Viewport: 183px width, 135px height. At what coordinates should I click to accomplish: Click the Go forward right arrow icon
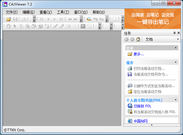pyautogui.click(x=76, y=19)
